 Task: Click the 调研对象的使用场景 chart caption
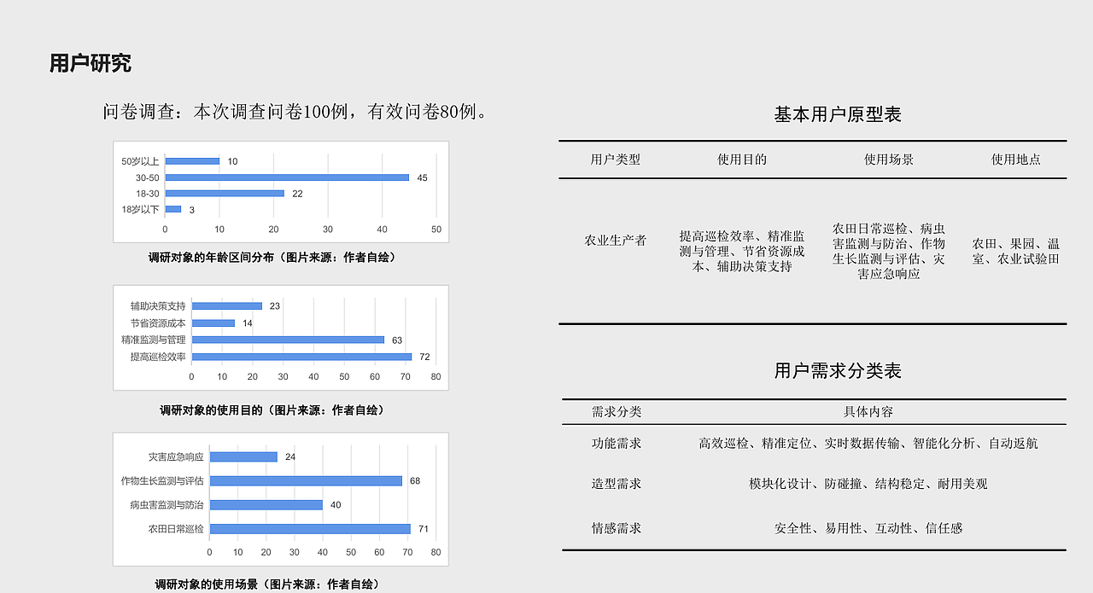266,584
